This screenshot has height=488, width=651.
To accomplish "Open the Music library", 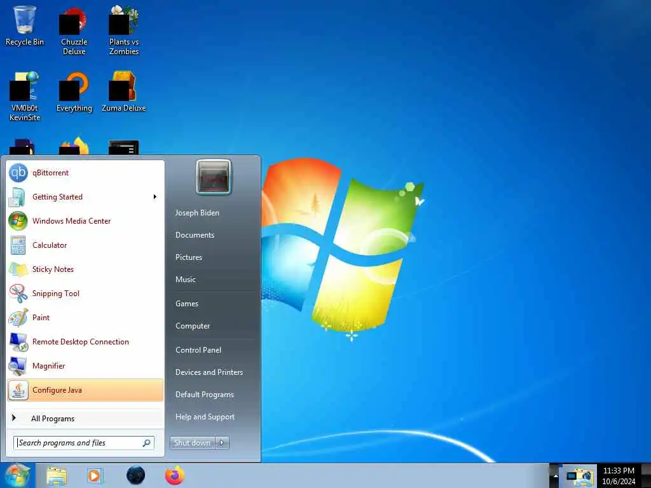I will [x=186, y=280].
